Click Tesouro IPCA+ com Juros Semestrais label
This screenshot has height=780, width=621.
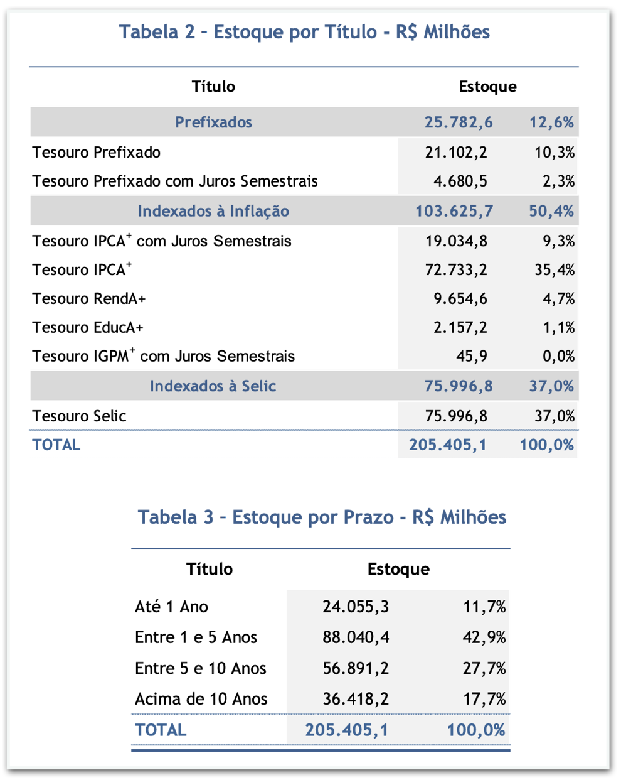click(x=162, y=241)
